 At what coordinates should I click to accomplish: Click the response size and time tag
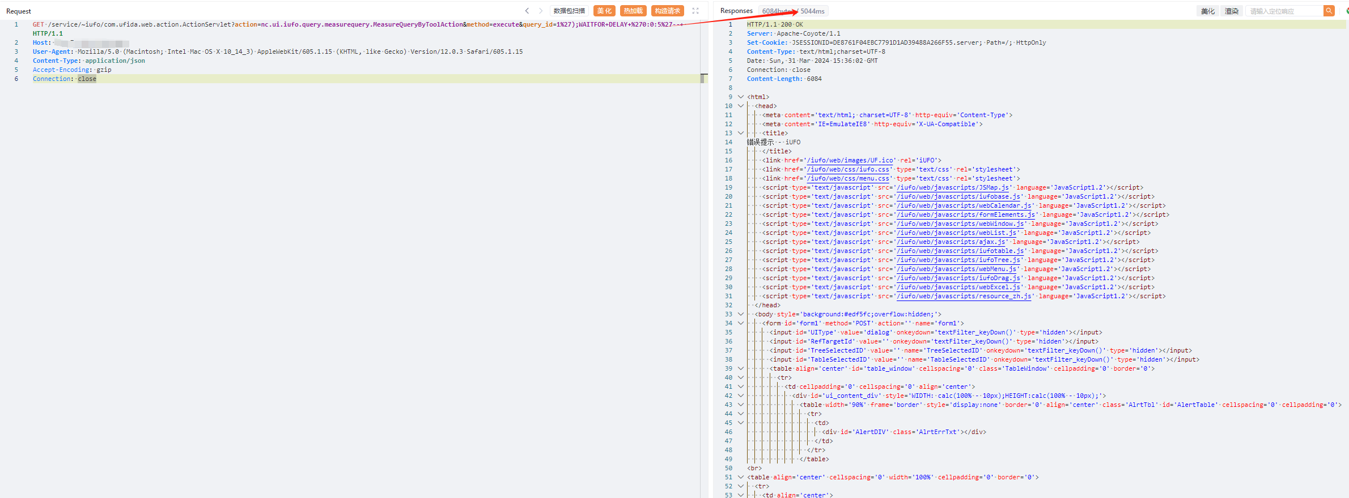(x=794, y=11)
